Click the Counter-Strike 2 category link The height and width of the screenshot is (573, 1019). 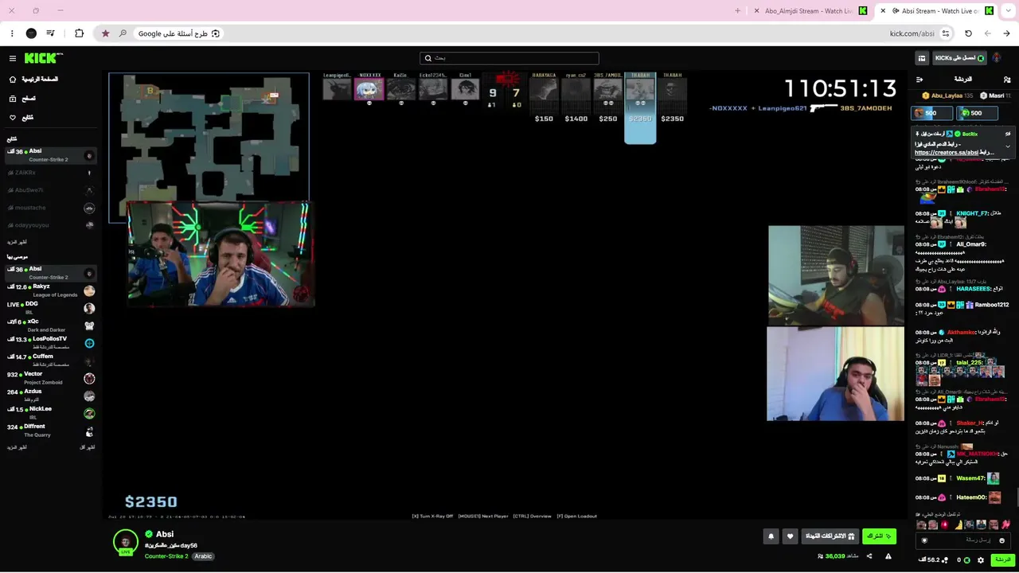click(x=166, y=556)
